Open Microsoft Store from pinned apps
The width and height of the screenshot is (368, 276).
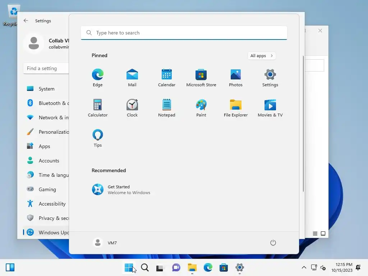201,78
